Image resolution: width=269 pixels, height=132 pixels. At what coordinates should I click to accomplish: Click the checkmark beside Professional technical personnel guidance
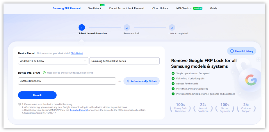[173, 94]
